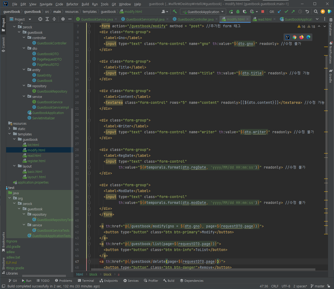Open the Refactor menu

[72, 4]
